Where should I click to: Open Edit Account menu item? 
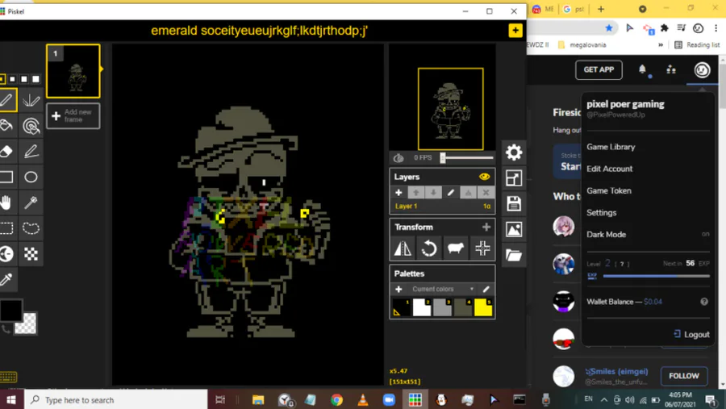(609, 169)
